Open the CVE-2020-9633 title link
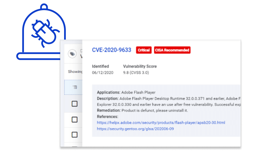The image size is (254, 156). coord(111,50)
